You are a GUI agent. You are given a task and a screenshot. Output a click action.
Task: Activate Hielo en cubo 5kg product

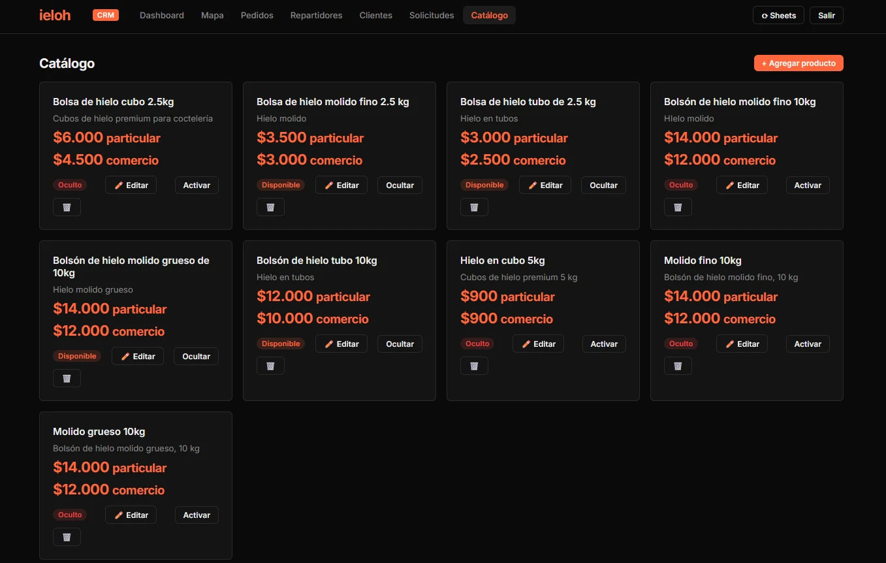click(x=604, y=344)
